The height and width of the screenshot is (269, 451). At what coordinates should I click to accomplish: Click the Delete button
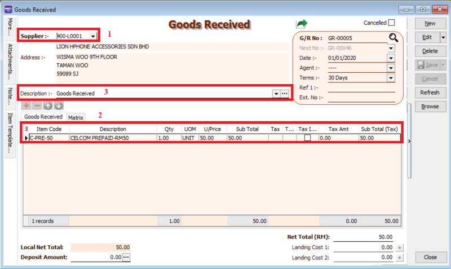tap(430, 51)
